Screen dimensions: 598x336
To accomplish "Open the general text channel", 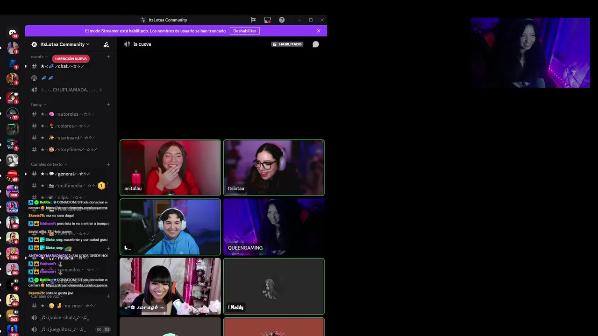I will click(70, 174).
